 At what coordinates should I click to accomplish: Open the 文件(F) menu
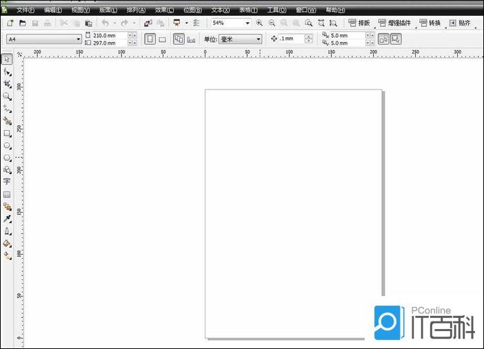tap(26, 10)
